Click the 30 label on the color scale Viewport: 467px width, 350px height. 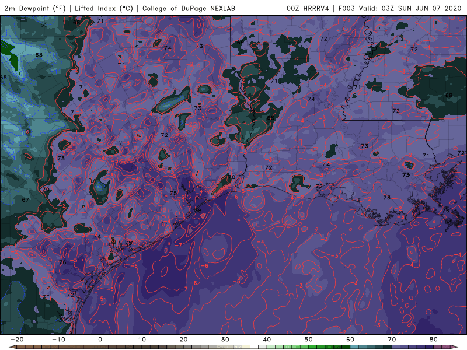(225, 339)
